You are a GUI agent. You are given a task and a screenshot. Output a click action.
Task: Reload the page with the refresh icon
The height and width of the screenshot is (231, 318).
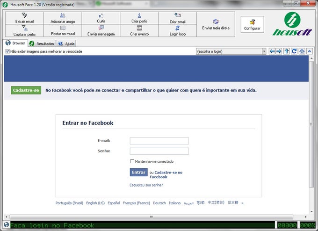pos(294,51)
